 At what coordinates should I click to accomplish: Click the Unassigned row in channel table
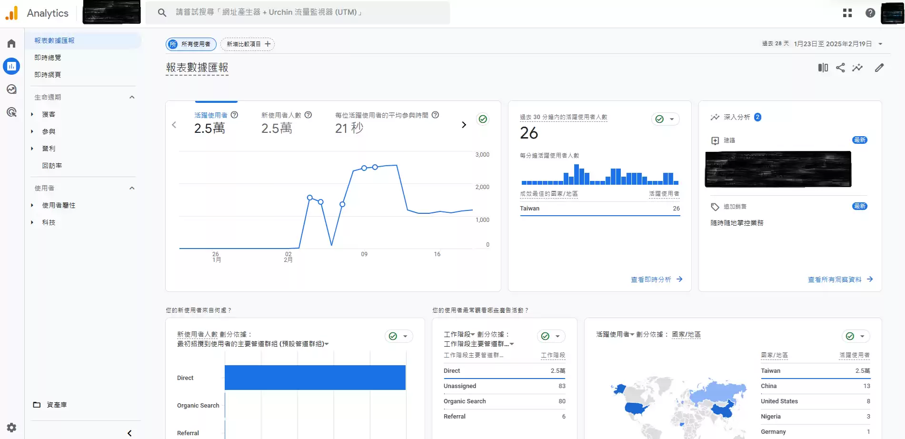point(505,386)
